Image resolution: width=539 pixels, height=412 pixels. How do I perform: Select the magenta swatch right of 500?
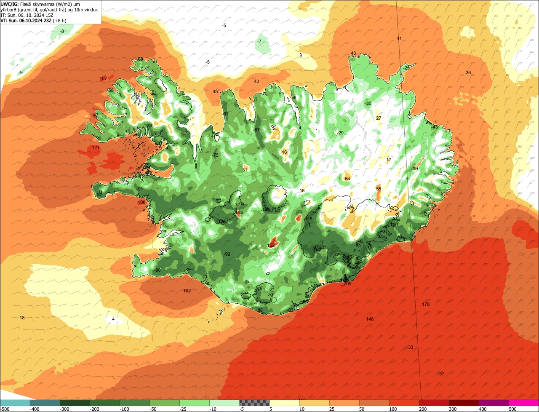pos(523,403)
